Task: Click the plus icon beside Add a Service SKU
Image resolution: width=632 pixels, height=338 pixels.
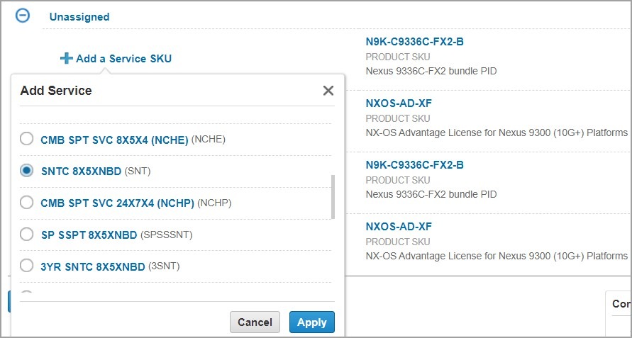Action: click(67, 59)
